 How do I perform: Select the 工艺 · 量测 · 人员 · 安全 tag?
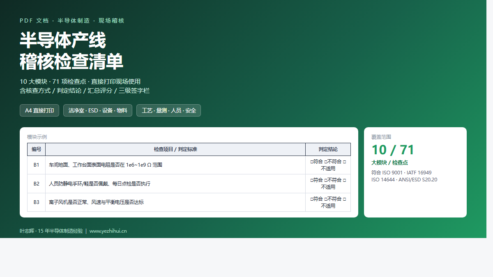[x=168, y=110]
